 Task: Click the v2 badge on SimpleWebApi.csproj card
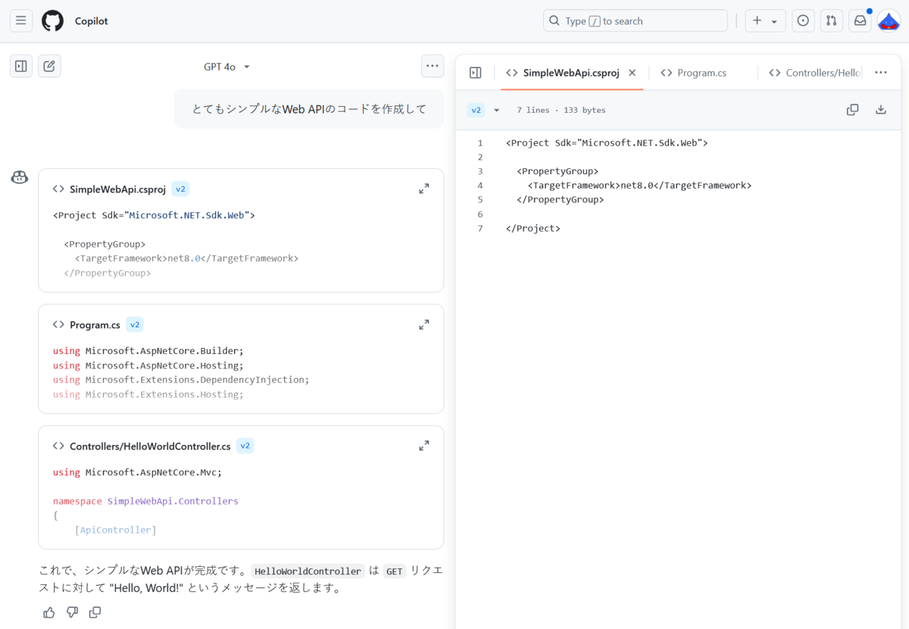[180, 189]
